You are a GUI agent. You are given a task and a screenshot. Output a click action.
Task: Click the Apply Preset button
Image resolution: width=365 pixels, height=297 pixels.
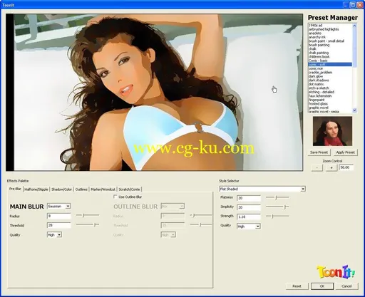(x=345, y=152)
